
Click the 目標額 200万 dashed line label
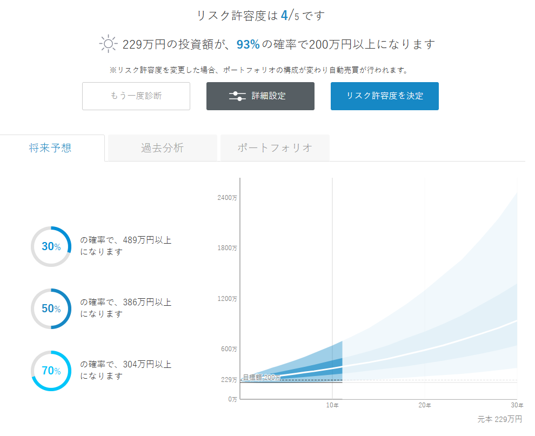262,377
